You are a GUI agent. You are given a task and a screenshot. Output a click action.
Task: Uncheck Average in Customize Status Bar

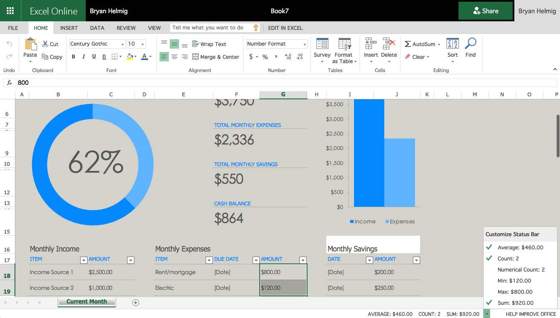coord(520,247)
